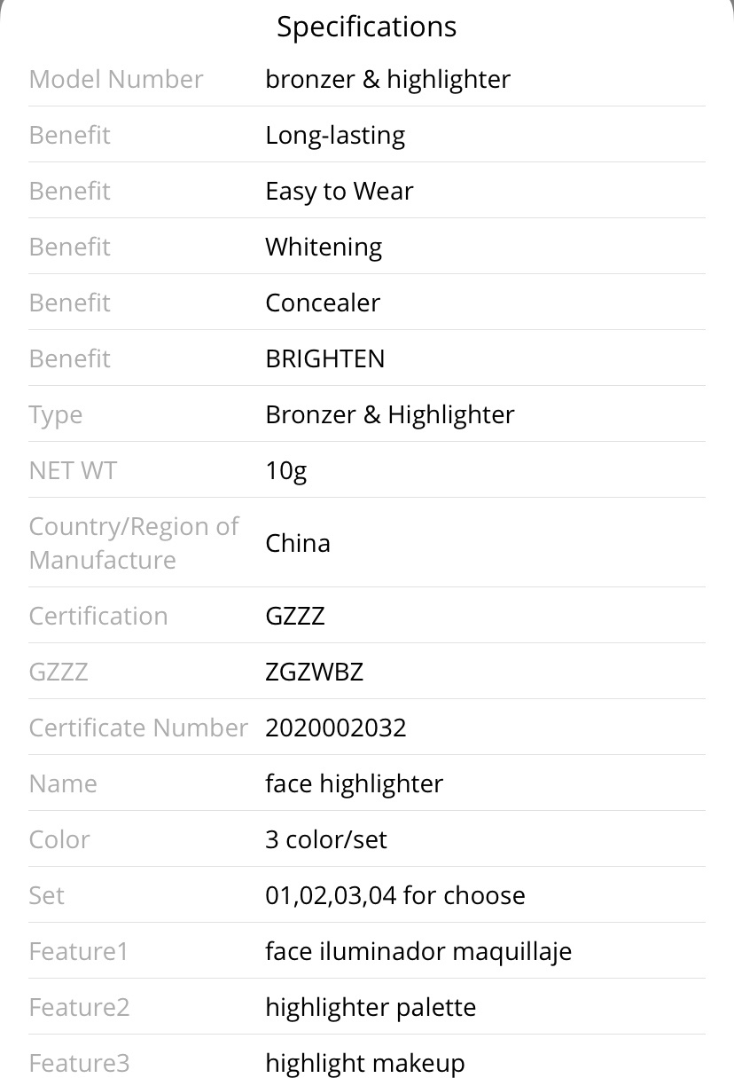734x1078 pixels.
Task: Select the Model Number value bronzer & highlighter
Action: click(388, 79)
